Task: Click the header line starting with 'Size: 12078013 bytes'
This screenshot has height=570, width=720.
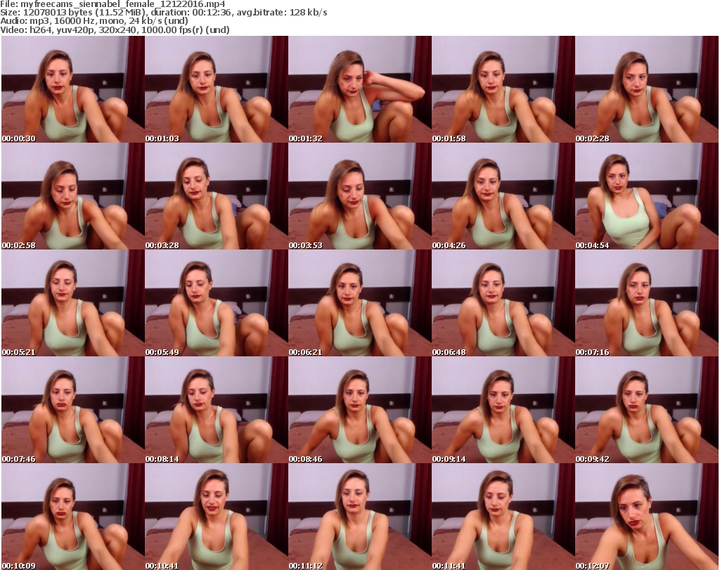Action: tap(163, 13)
